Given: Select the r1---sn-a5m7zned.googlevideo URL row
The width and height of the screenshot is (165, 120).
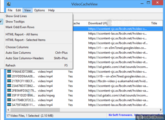Looking at the screenshot, I should coord(117,48).
